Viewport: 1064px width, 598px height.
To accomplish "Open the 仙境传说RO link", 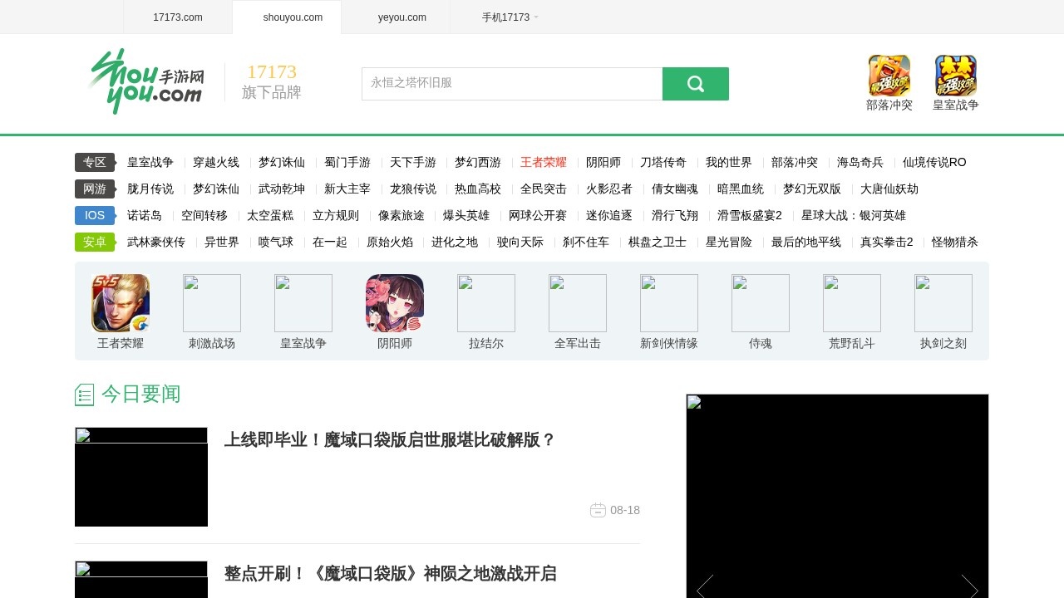I will [934, 162].
